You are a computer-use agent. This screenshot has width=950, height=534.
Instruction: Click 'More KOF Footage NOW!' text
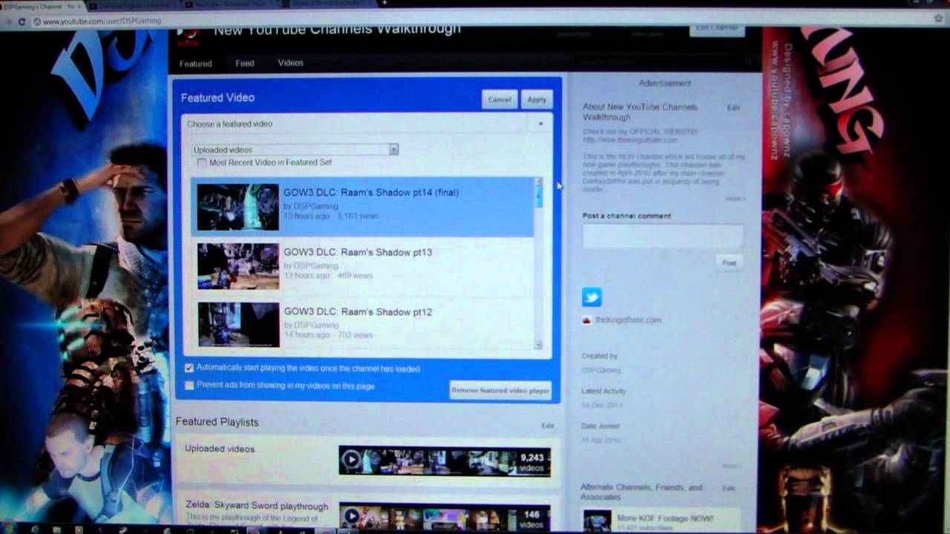point(665,518)
